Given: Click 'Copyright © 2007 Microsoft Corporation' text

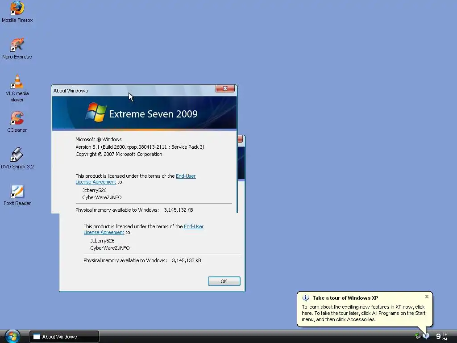Looking at the screenshot, I should point(119,154).
